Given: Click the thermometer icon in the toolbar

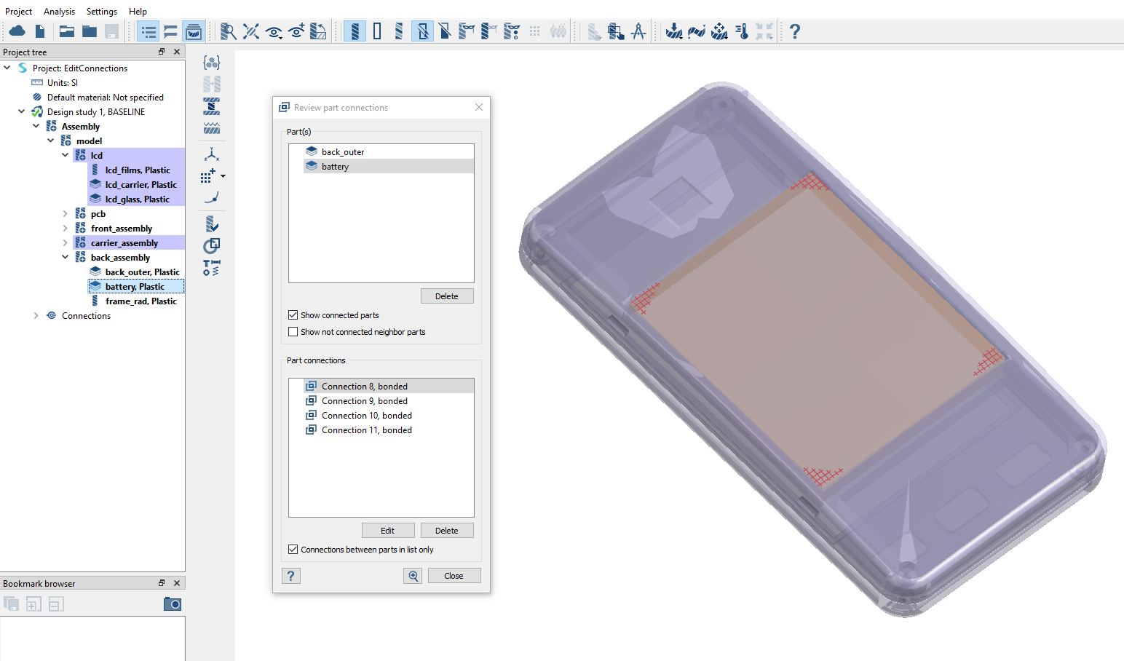Looking at the screenshot, I should pyautogui.click(x=742, y=31).
